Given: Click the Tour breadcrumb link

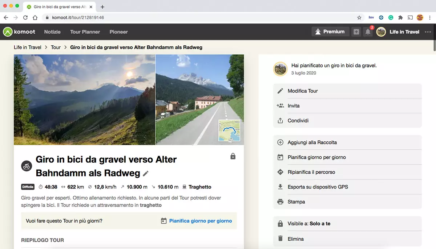Looking at the screenshot, I should [x=56, y=47].
